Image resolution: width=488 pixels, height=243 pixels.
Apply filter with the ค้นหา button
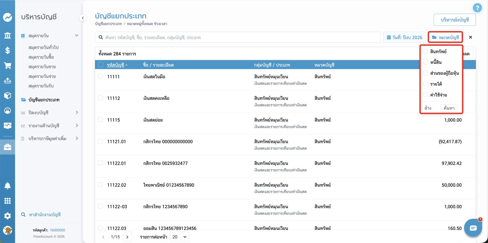pyautogui.click(x=449, y=108)
